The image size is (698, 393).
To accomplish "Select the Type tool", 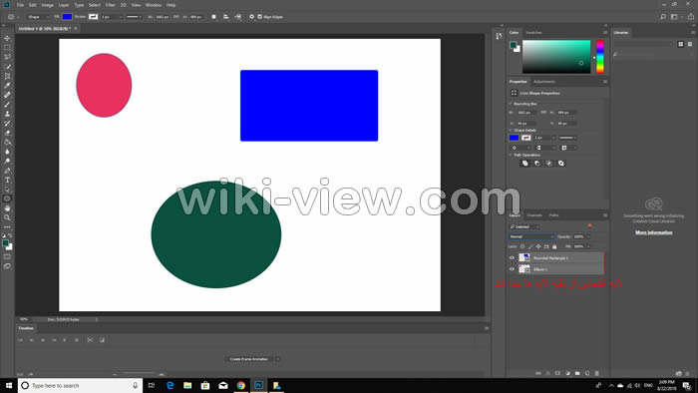I will click(x=7, y=181).
